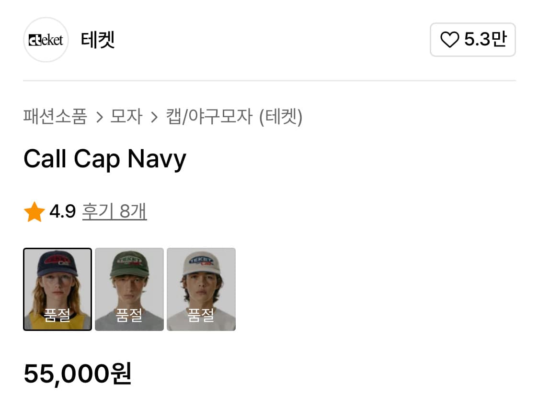Click the Call Cap Navy product title
This screenshot has width=539, height=406.
(x=104, y=159)
